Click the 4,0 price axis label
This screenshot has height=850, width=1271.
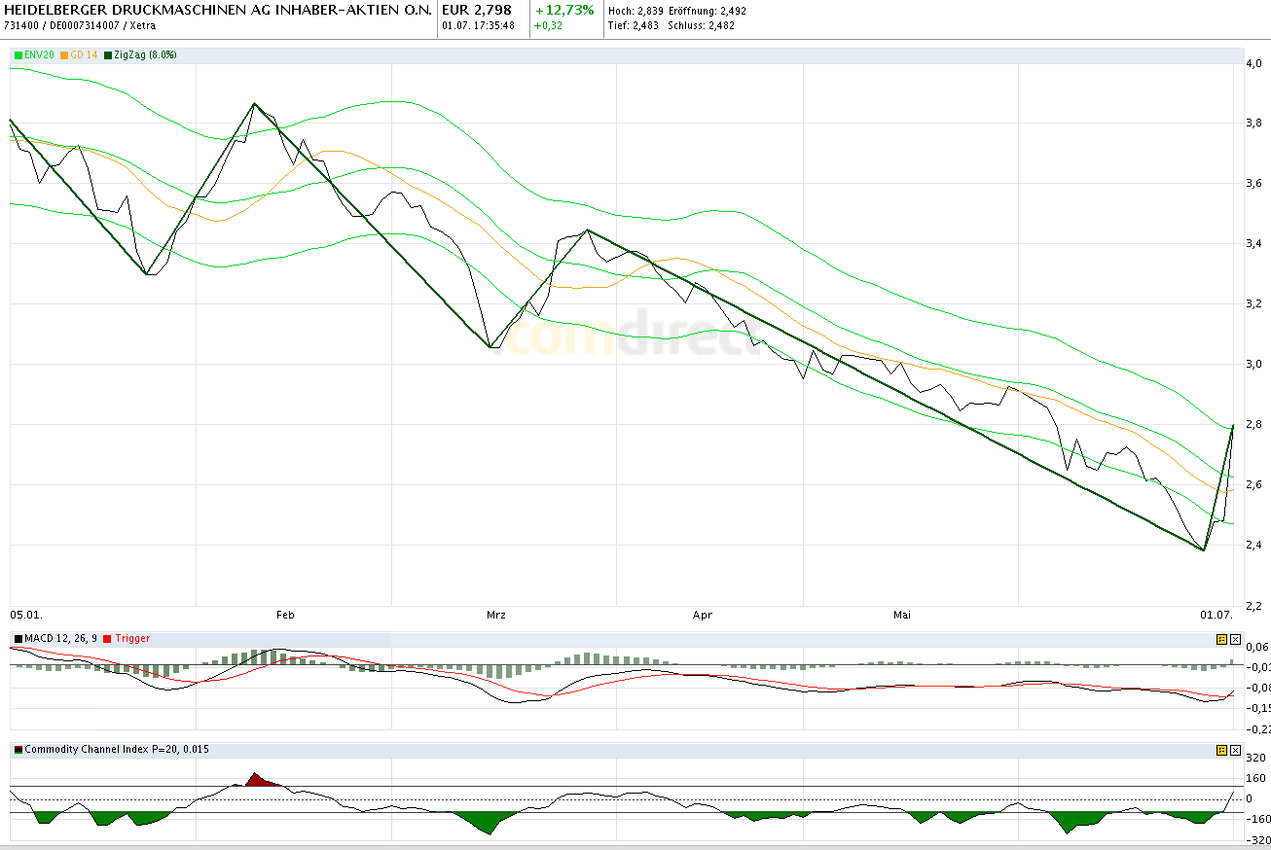click(1254, 63)
